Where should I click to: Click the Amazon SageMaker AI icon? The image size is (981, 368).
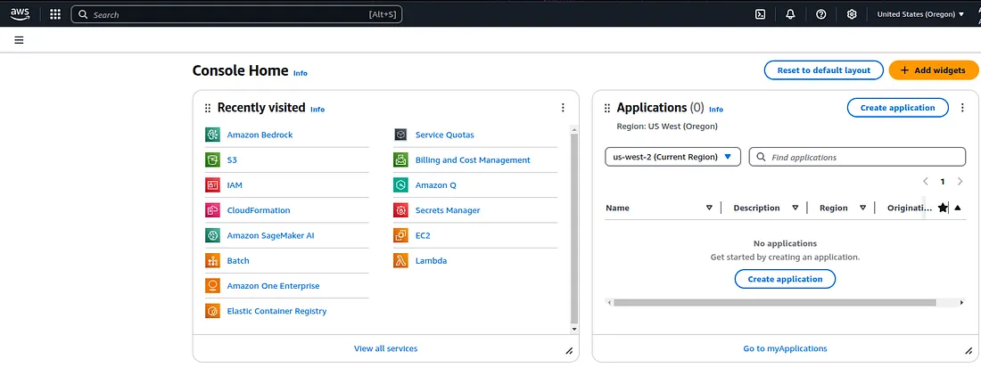click(213, 235)
